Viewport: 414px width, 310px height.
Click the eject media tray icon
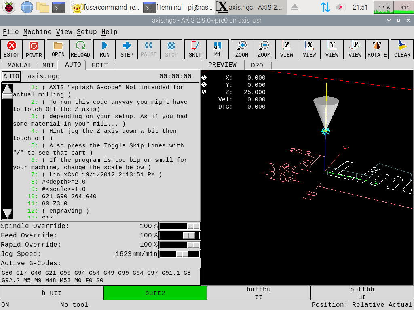coord(295,7)
